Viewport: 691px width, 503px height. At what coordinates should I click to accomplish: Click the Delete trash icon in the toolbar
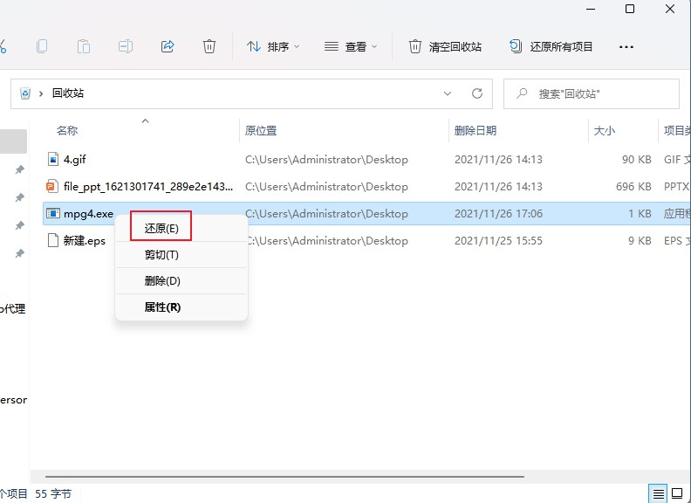click(x=209, y=46)
